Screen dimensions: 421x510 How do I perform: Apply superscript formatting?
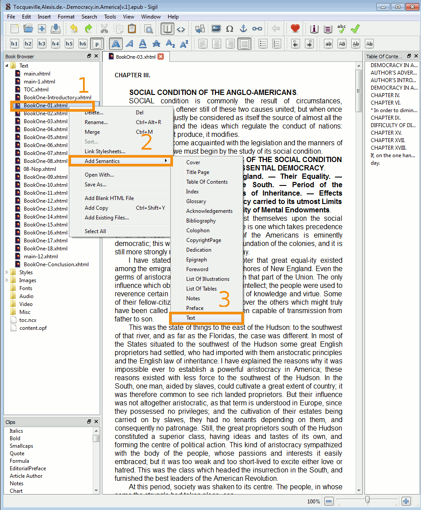(x=184, y=44)
